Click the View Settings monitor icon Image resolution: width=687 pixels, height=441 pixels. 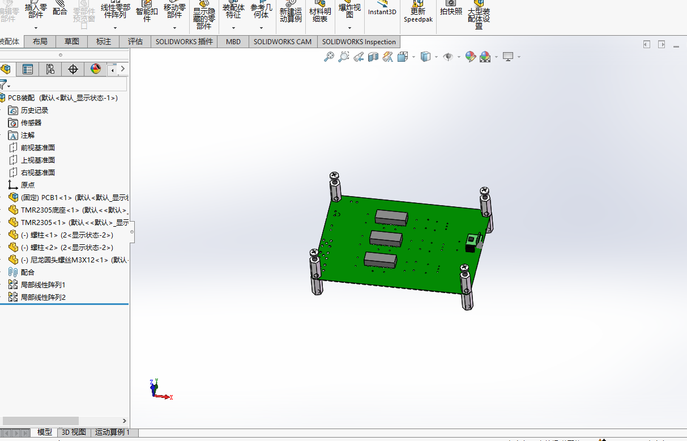[x=508, y=57]
